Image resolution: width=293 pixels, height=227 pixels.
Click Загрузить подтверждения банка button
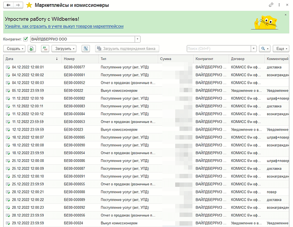point(127,49)
